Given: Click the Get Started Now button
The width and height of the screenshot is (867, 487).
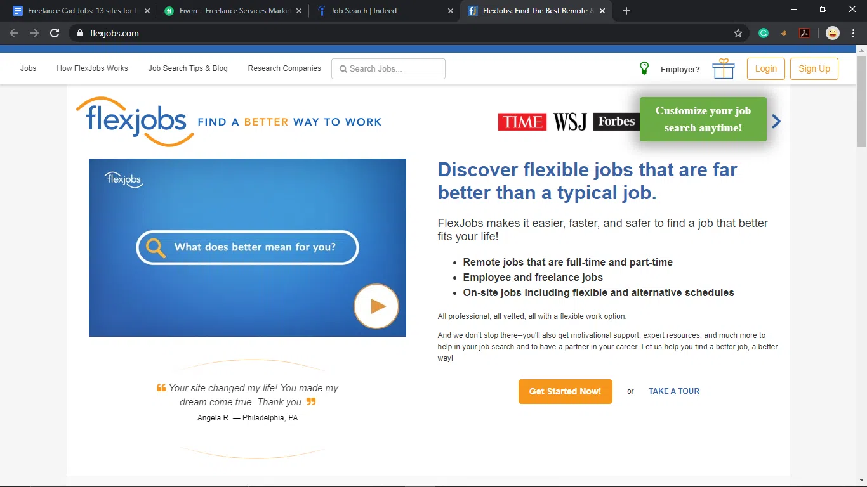Looking at the screenshot, I should pyautogui.click(x=565, y=391).
